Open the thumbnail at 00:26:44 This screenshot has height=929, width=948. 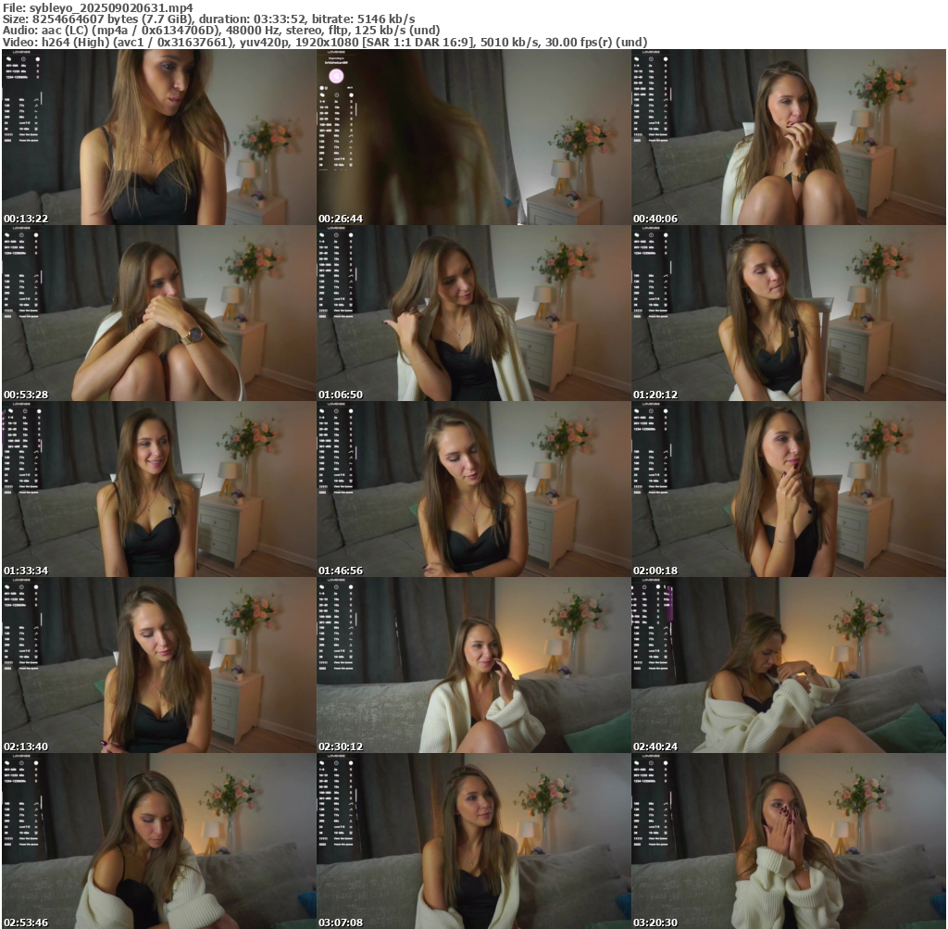point(473,137)
